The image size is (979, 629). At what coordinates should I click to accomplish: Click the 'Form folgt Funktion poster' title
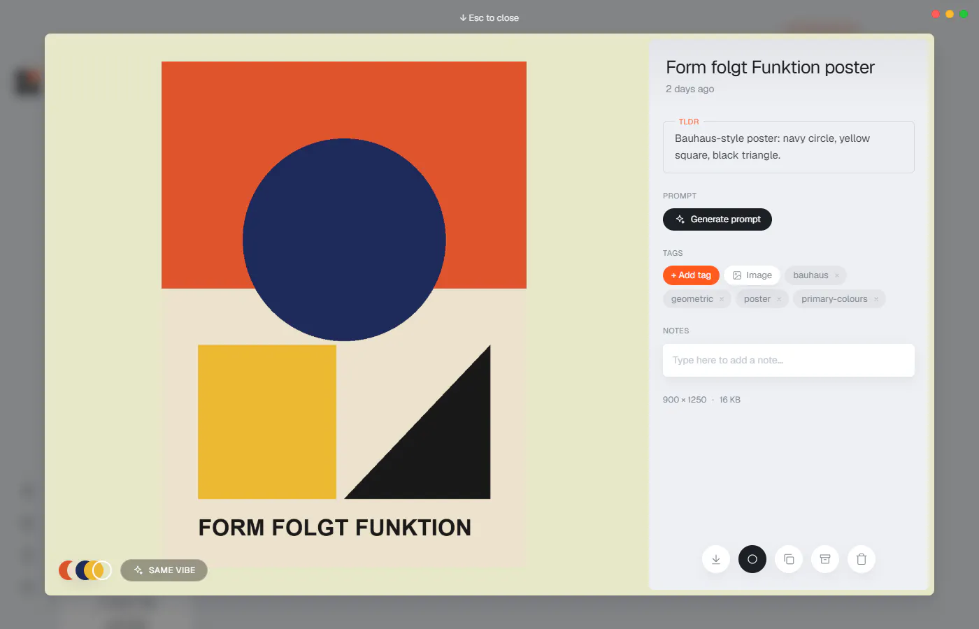[x=770, y=67]
